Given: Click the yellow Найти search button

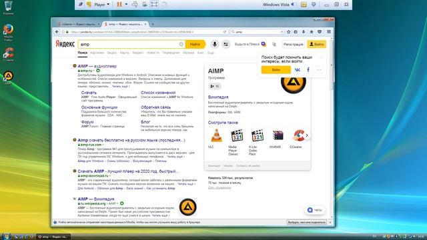Looking at the screenshot, I should (195, 44).
